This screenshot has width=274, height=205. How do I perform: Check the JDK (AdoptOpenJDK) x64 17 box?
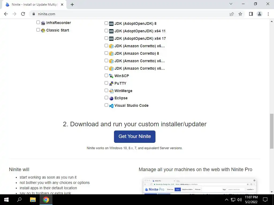106,38
